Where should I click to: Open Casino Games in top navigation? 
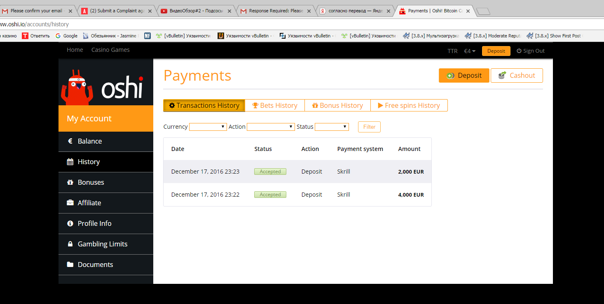click(x=110, y=50)
